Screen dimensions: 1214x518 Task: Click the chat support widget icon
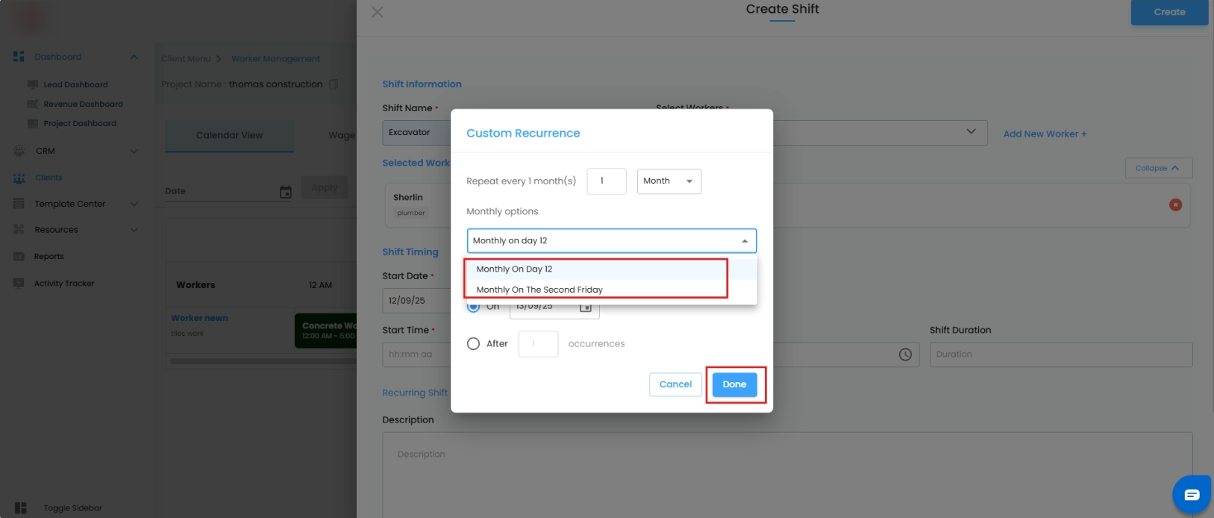click(1192, 494)
